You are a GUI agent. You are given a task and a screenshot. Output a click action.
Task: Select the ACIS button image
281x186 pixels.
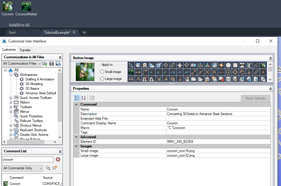(x=214, y=65)
